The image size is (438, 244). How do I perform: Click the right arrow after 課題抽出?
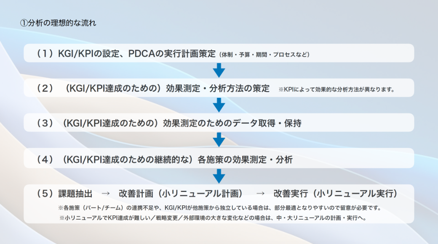tap(106, 194)
